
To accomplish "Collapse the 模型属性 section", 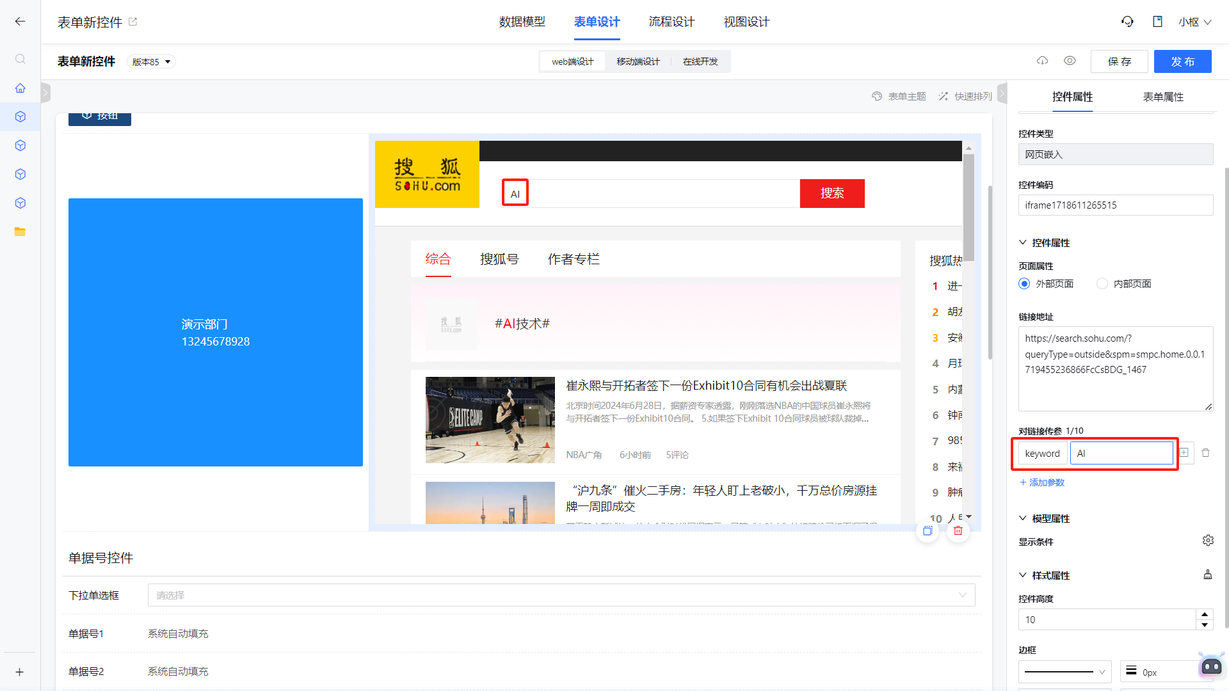I will pyautogui.click(x=1023, y=518).
